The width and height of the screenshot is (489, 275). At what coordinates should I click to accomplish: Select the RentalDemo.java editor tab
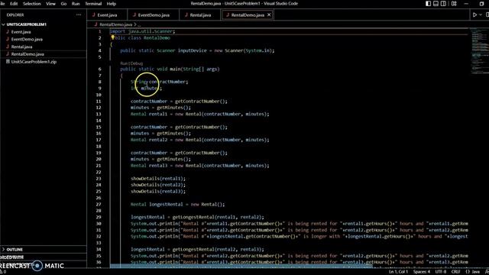point(248,15)
